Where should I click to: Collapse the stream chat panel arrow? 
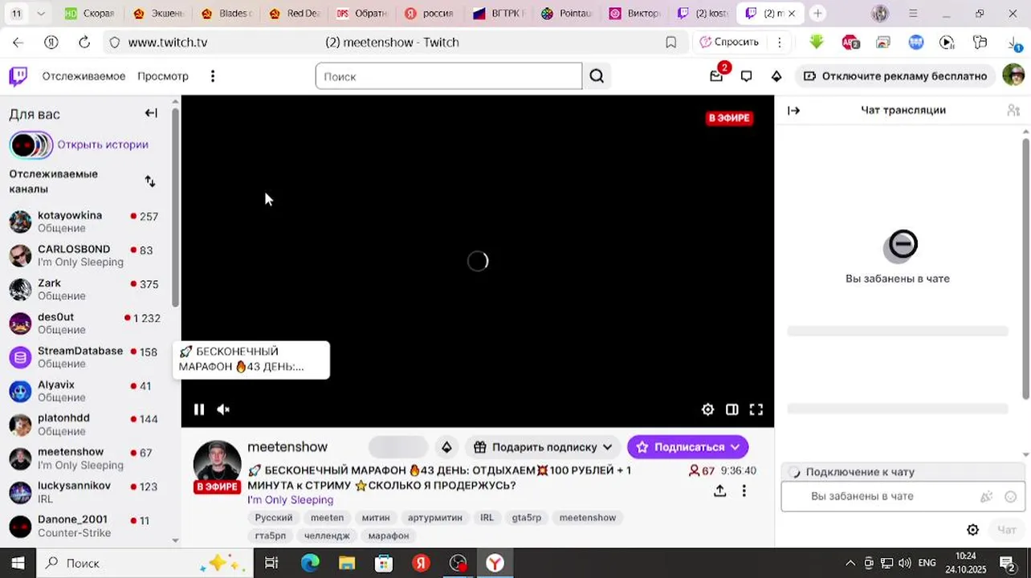pos(794,111)
